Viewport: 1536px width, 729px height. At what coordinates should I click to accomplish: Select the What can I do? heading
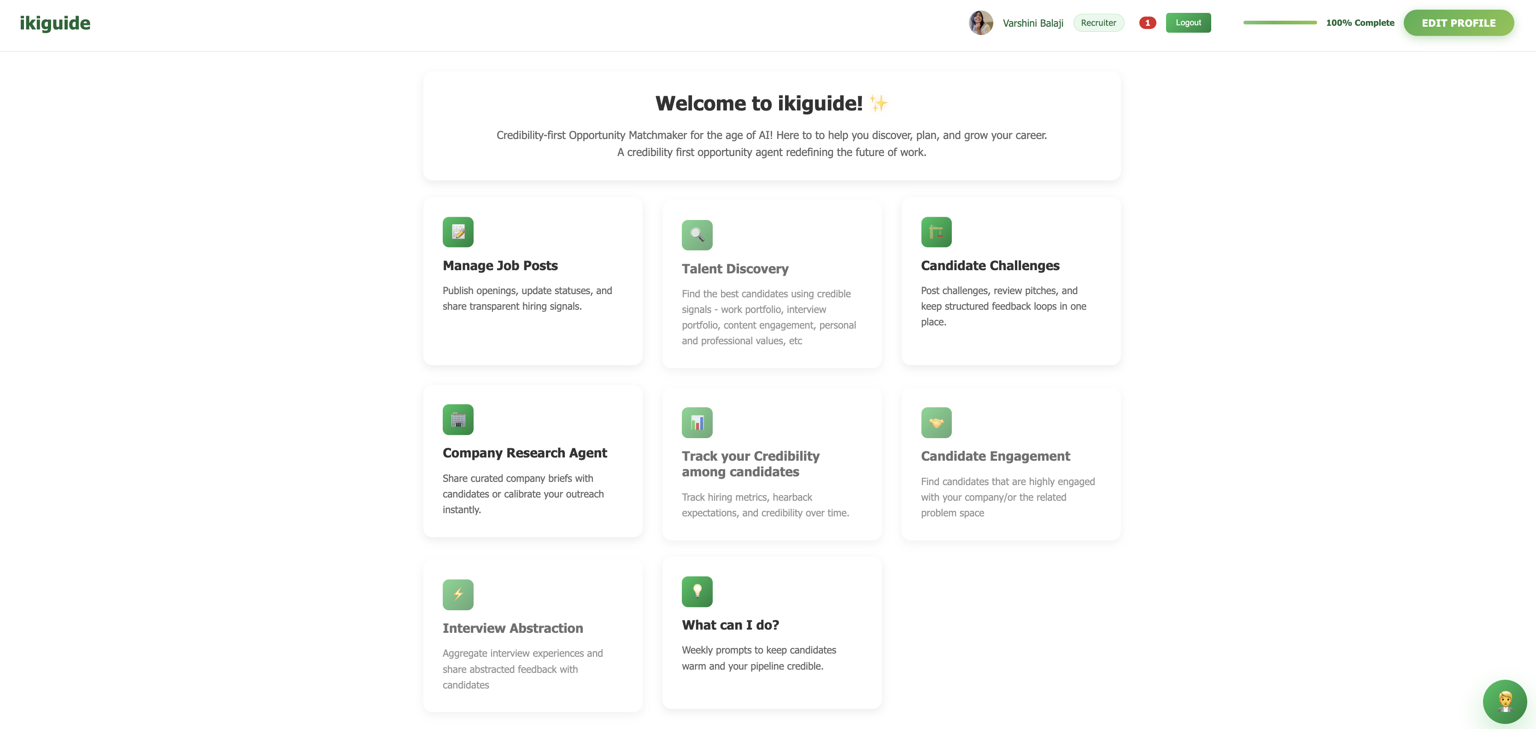click(x=730, y=625)
